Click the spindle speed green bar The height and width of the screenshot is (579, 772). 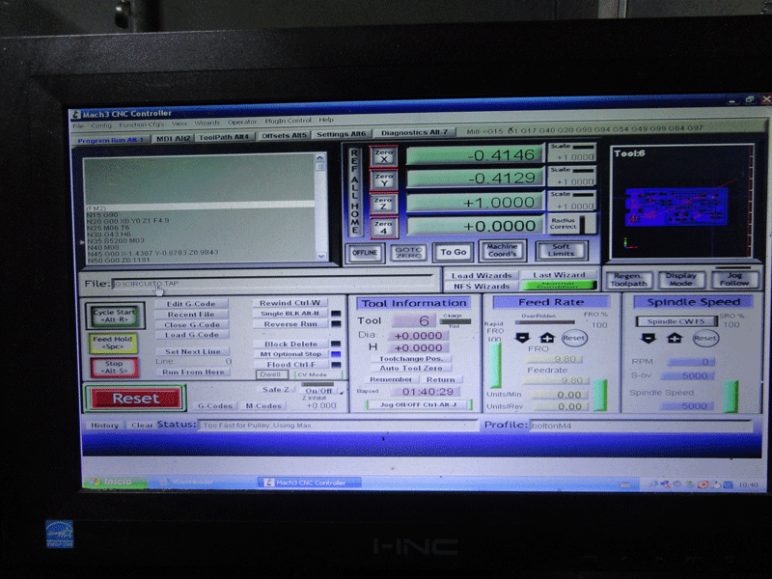point(731,397)
